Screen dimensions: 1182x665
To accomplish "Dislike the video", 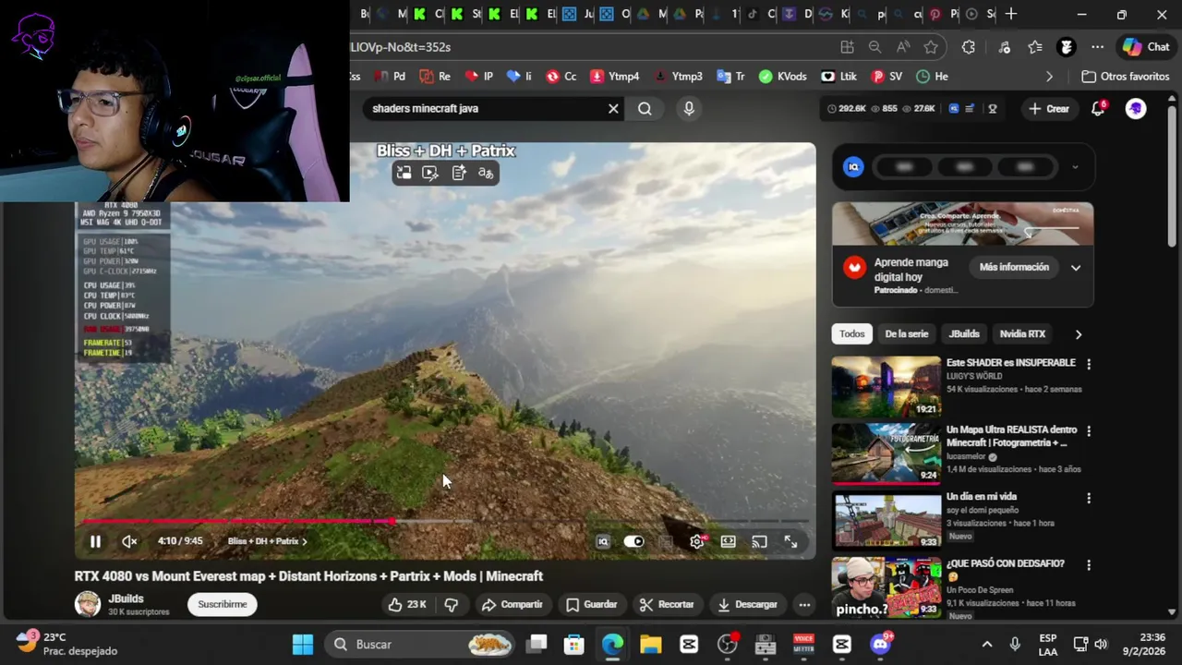I will coord(451,604).
